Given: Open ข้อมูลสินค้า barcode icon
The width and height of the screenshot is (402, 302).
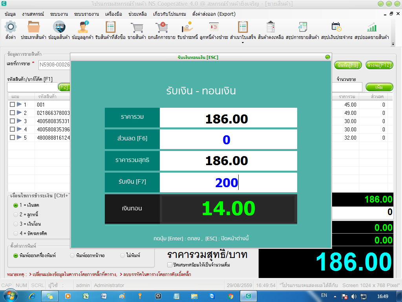Looking at the screenshot, I should [59, 27].
